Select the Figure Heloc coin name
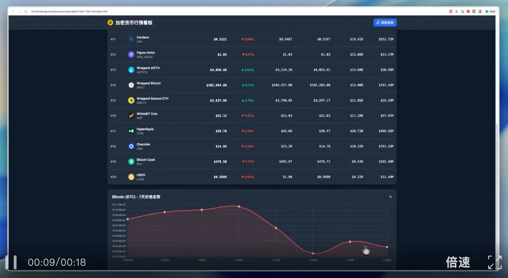The image size is (508, 278). pos(146,52)
